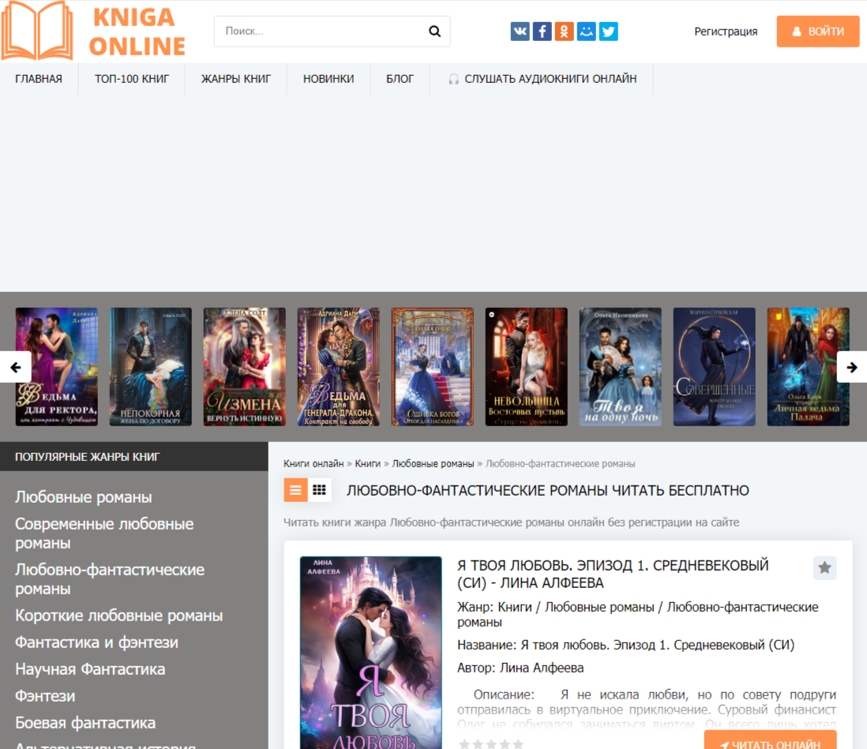Image resolution: width=867 pixels, height=749 pixels.
Task: Open the Twitter social icon
Action: click(x=608, y=32)
